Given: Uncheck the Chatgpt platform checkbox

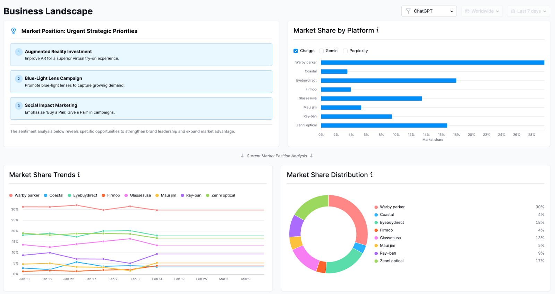Looking at the screenshot, I should coord(296,51).
